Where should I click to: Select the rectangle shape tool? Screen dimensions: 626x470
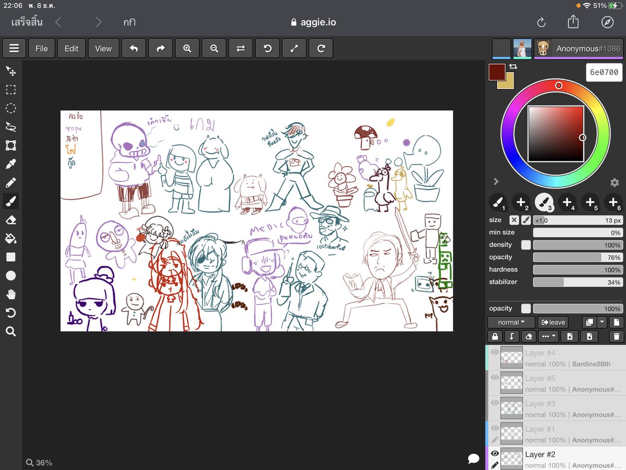[x=10, y=257]
